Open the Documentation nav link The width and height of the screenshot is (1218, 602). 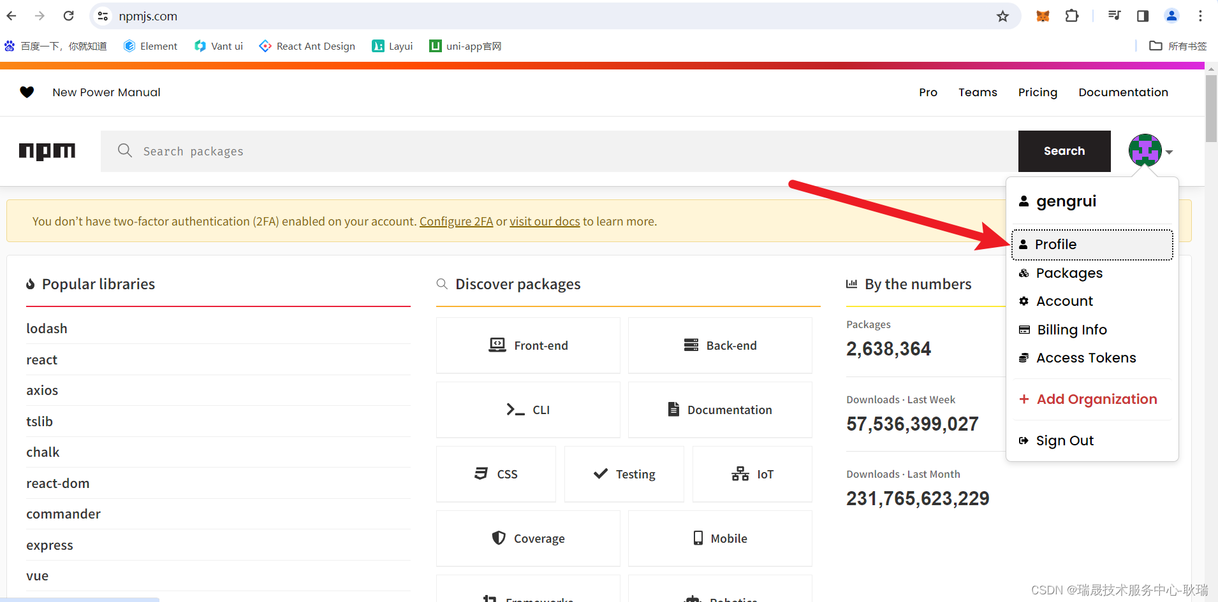click(x=1123, y=92)
